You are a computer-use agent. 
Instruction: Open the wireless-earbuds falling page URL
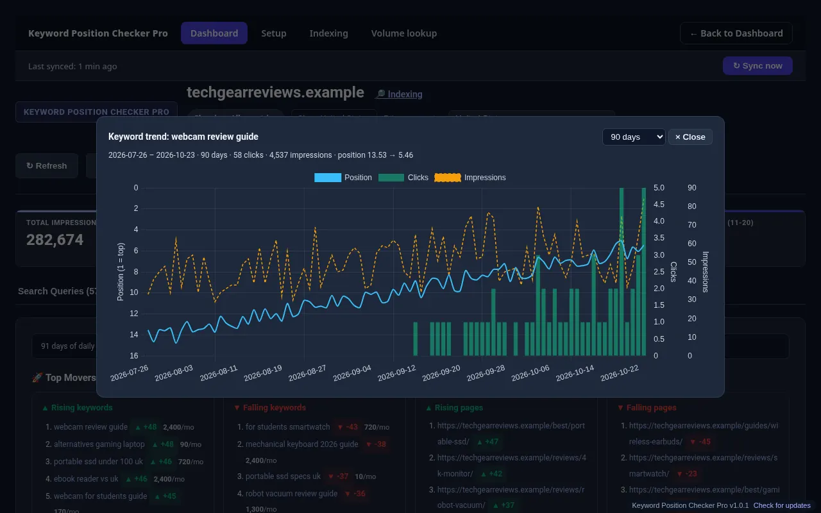(704, 433)
